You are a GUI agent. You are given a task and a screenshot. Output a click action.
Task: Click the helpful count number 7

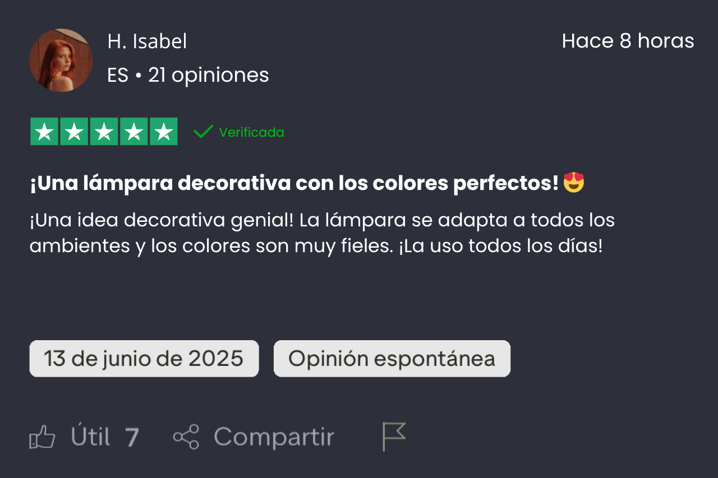[131, 437]
